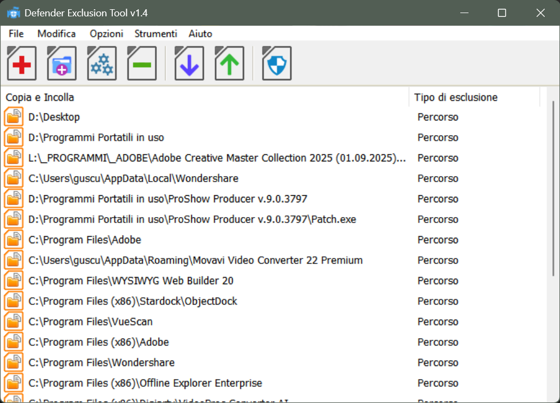The image size is (560, 403).
Task: Select the Adobe Creative Master Collection 2025 path
Action: (x=217, y=158)
